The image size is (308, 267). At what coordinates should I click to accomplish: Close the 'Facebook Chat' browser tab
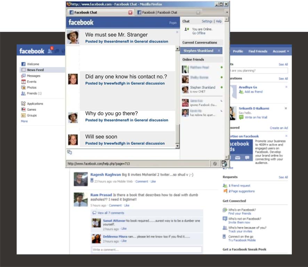130,13
